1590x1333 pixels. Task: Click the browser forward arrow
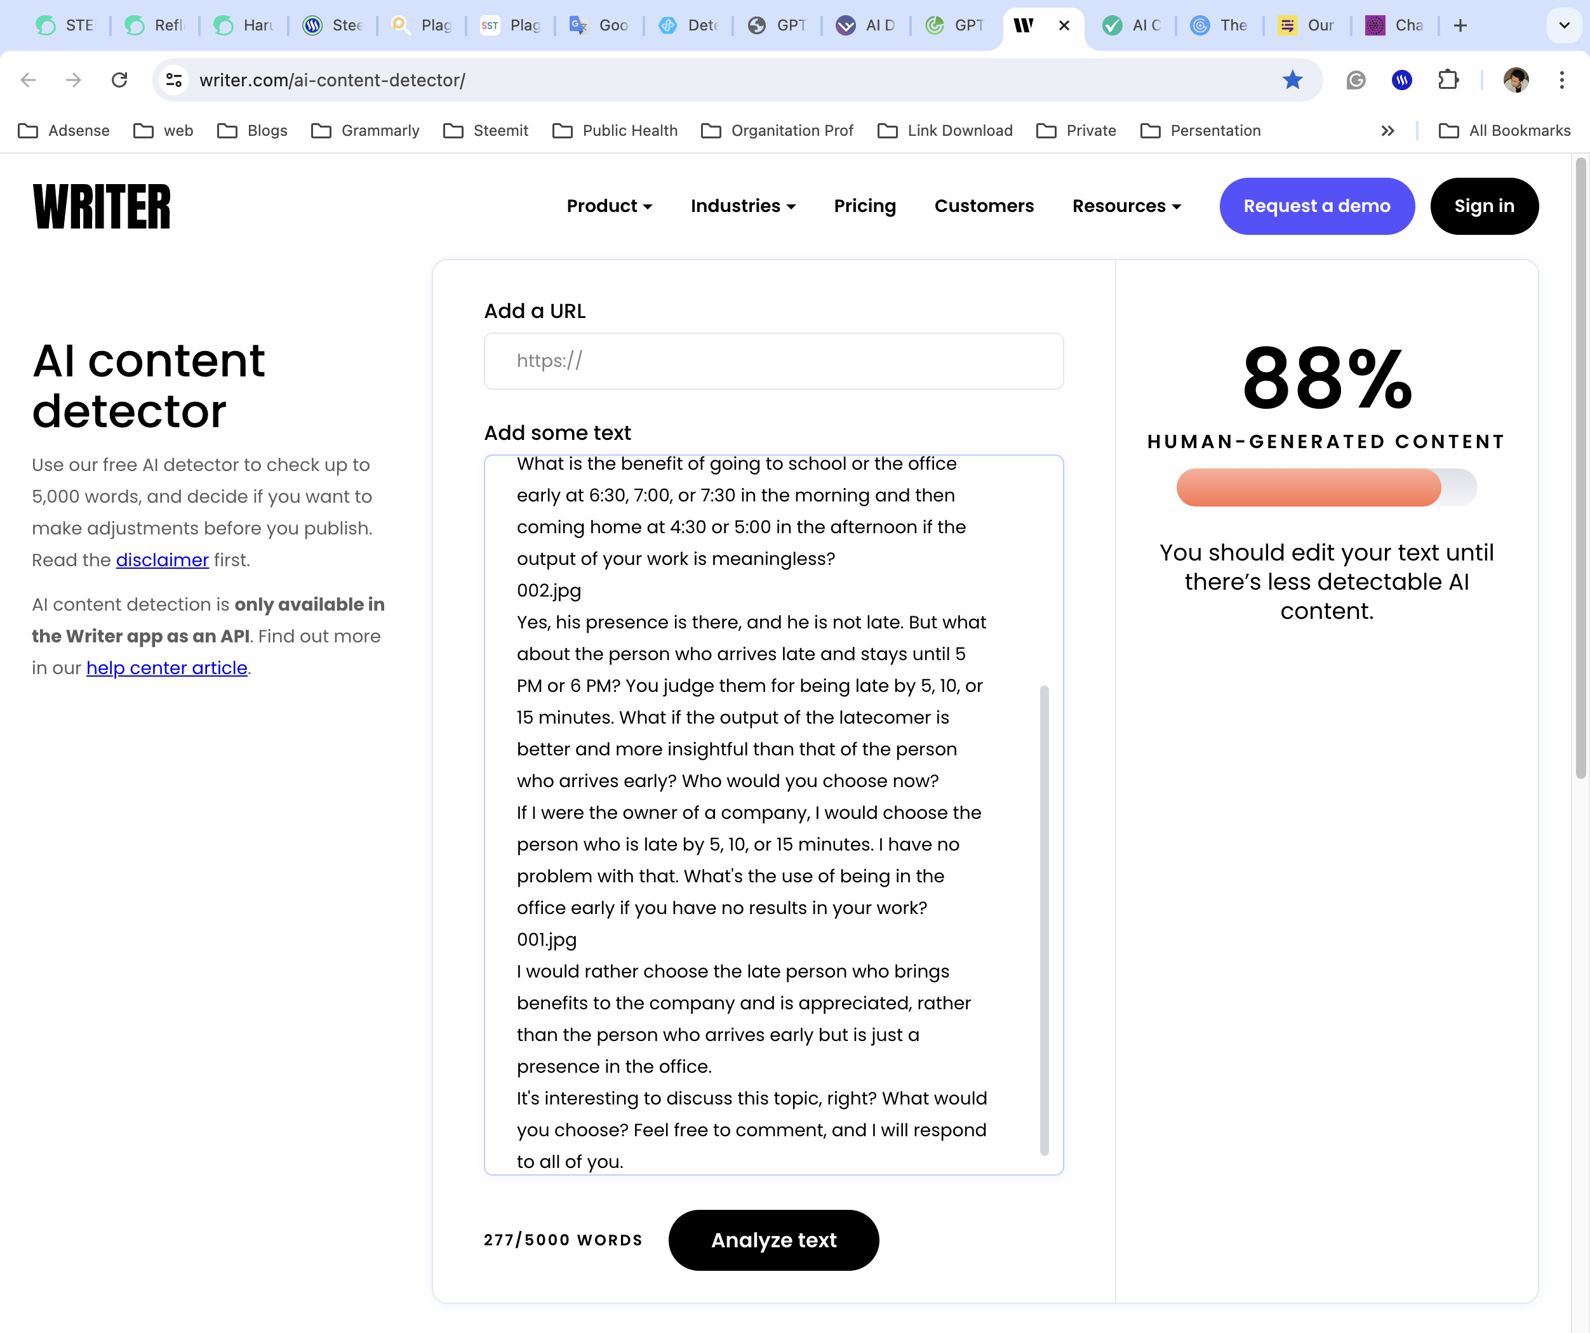tap(74, 80)
